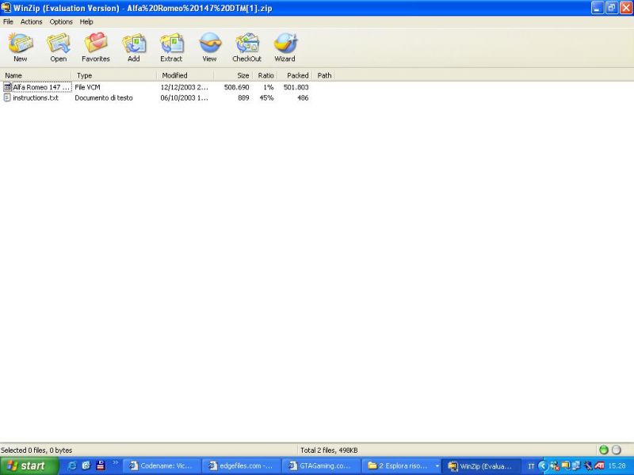Sort by the Type column header

pos(114,75)
